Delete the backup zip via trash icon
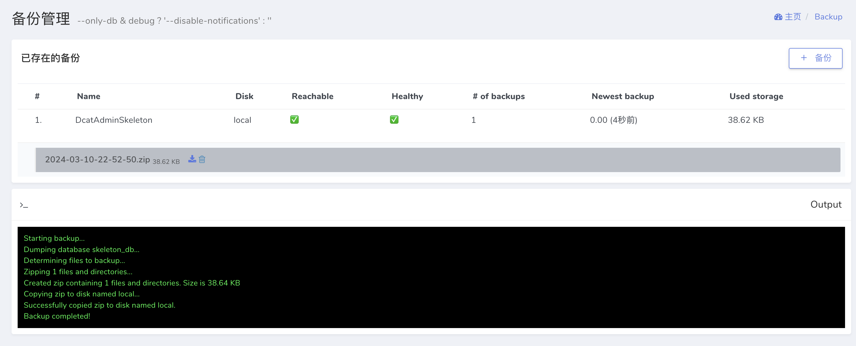The height and width of the screenshot is (346, 856). [202, 159]
